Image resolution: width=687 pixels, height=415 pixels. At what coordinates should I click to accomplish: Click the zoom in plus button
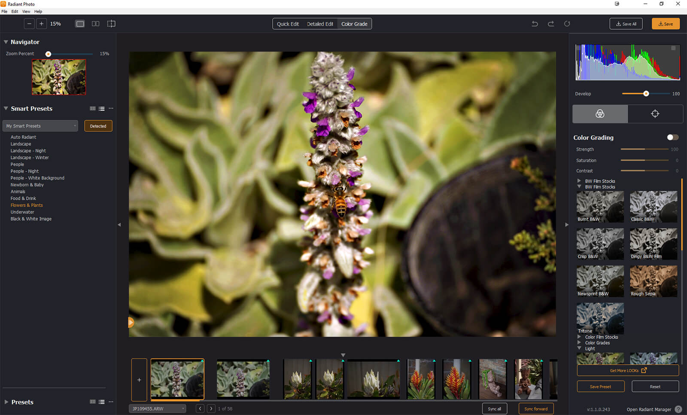(42, 24)
